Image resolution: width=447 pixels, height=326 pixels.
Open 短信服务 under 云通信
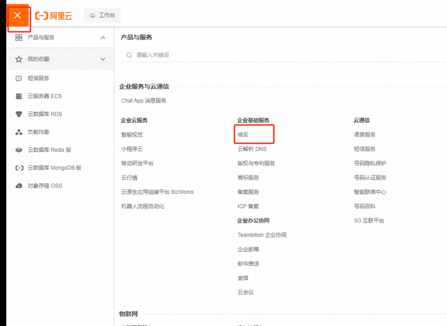(364, 149)
